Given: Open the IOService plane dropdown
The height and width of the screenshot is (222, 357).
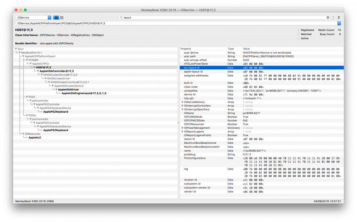Looking at the screenshot, I should pos(34,18).
